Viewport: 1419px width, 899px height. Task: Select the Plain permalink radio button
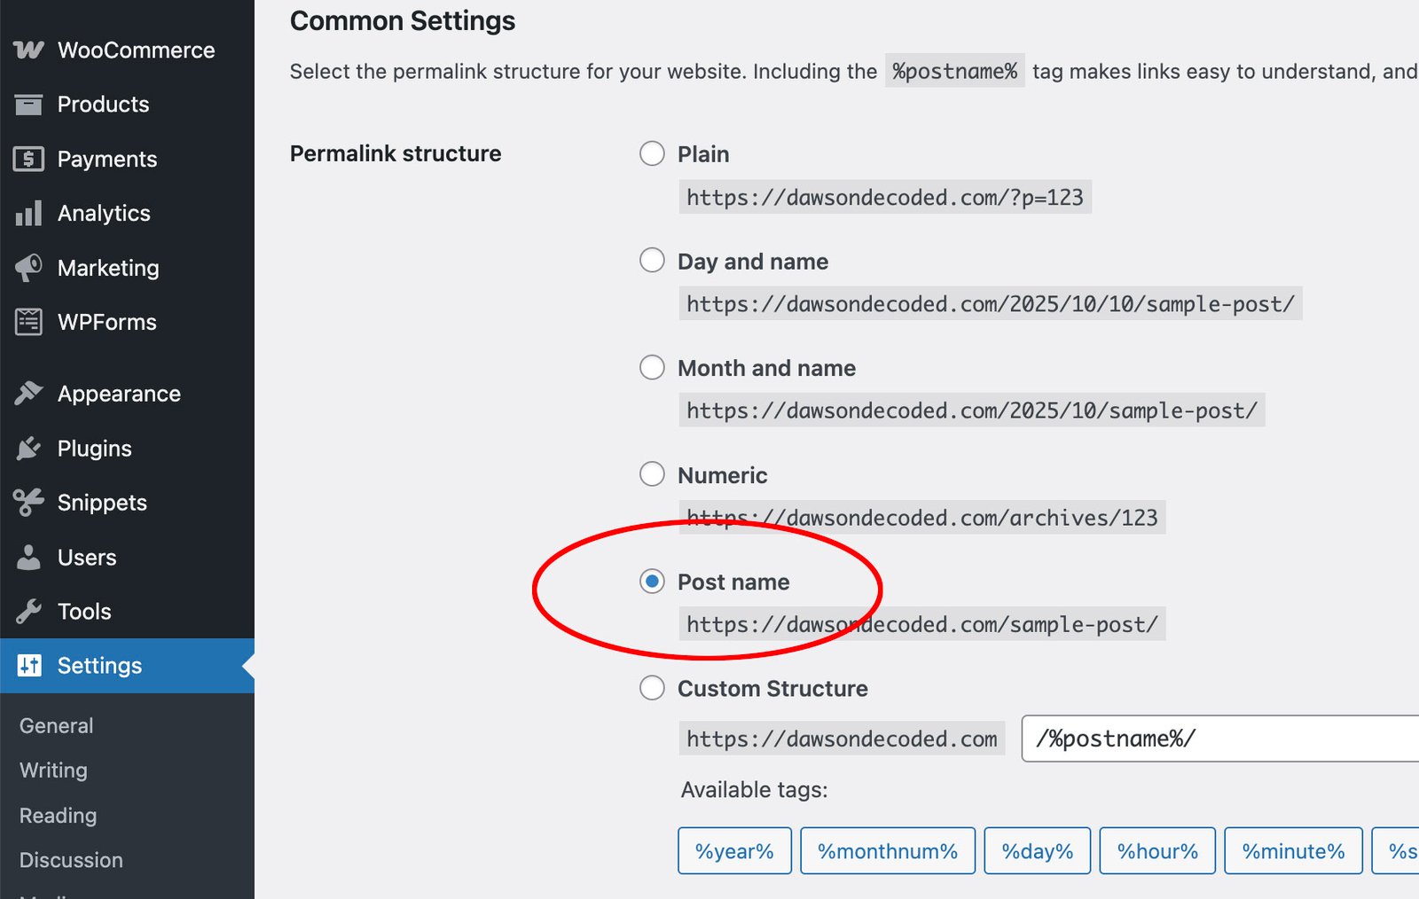coord(652,153)
